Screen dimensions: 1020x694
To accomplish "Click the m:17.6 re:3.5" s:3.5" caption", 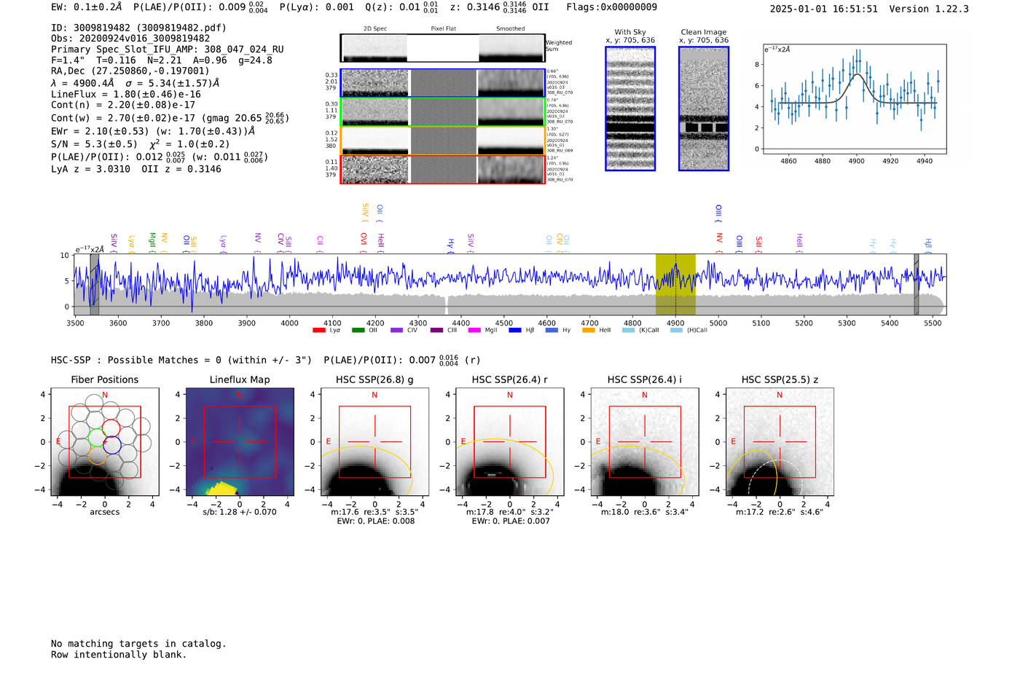I will (x=374, y=512).
